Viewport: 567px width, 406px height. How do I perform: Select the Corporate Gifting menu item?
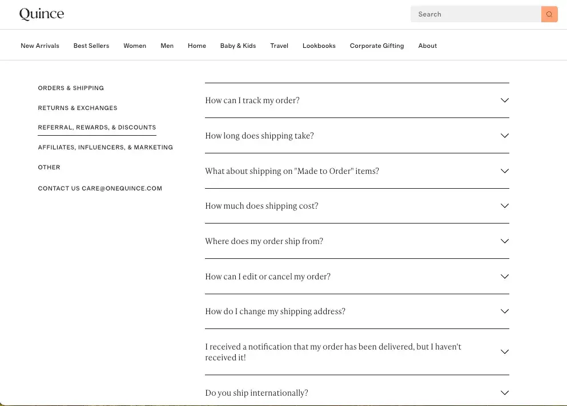click(x=376, y=46)
